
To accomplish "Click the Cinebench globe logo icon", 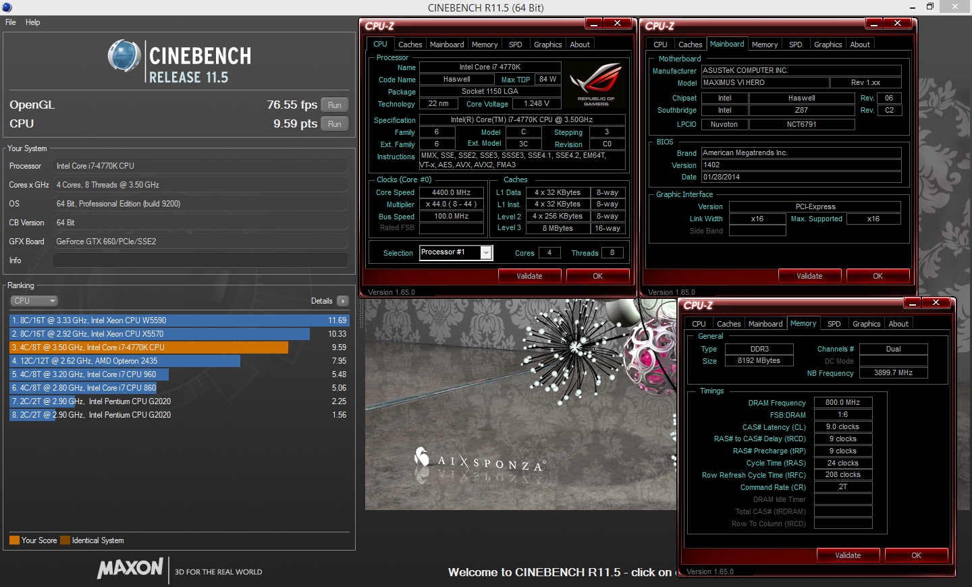I will pos(124,56).
